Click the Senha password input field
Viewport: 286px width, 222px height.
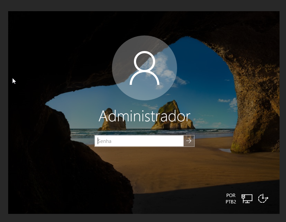[139, 141]
